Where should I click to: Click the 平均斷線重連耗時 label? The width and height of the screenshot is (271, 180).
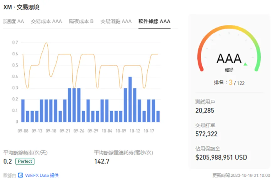(x=124, y=153)
